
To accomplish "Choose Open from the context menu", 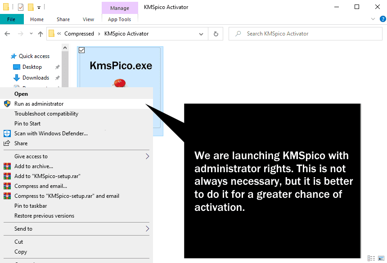I will pos(76,94).
